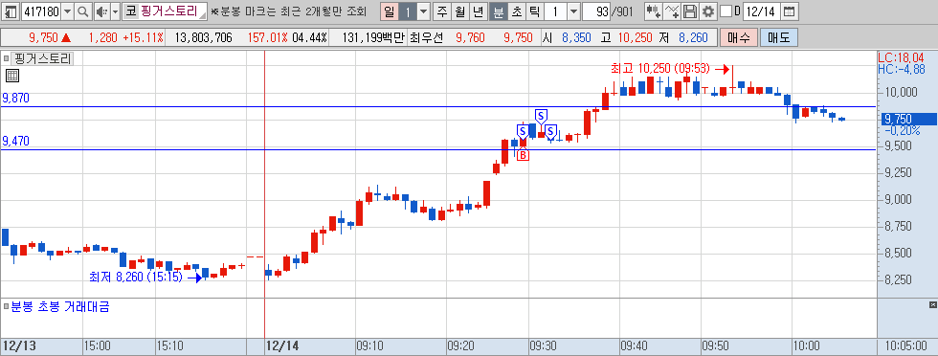Click the window layout icon at top-left
Image resolution: width=938 pixels, height=356 pixels.
[11, 11]
